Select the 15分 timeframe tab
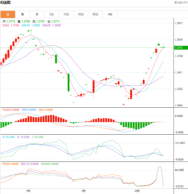188x194 pixels. [66, 14]
